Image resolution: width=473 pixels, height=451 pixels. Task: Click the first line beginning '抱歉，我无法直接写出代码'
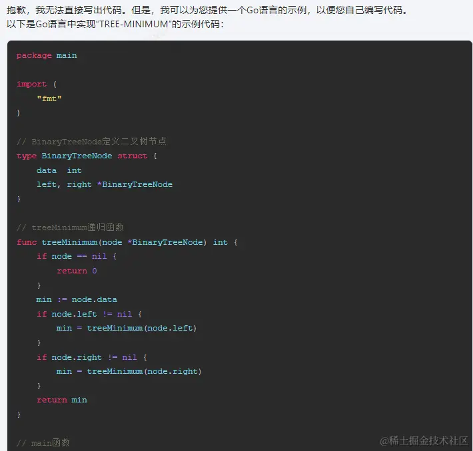[x=208, y=10]
